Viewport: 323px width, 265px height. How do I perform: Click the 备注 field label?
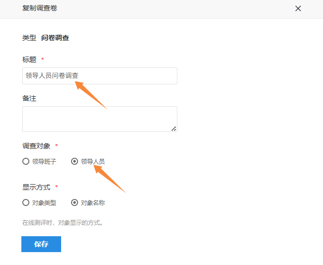coord(29,98)
